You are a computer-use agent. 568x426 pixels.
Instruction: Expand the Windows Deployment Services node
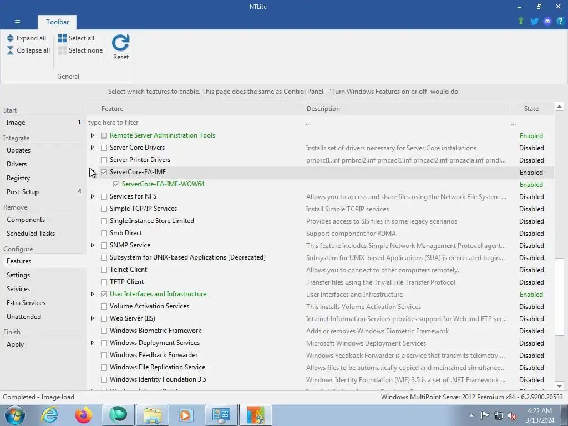coord(93,343)
